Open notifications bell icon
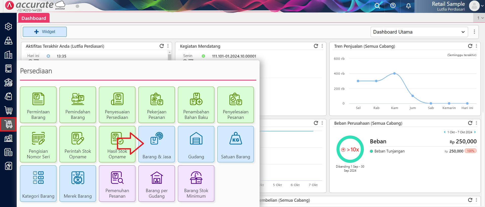The image size is (485, 207). pyautogui.click(x=408, y=6)
